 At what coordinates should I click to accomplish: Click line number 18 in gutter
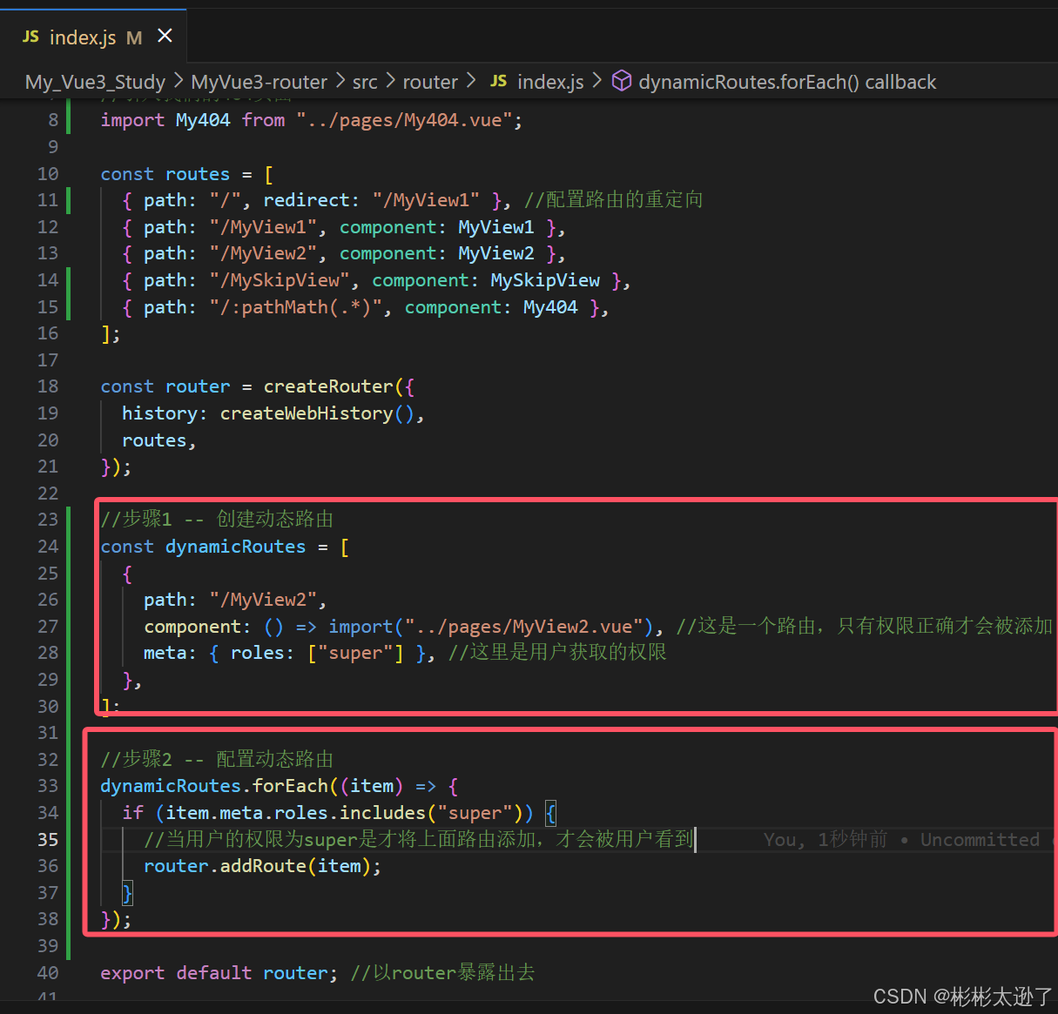pyautogui.click(x=48, y=386)
